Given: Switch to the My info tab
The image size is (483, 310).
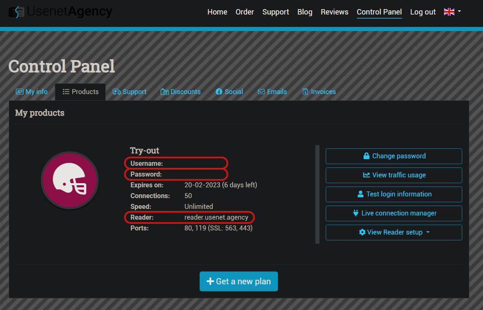Looking at the screenshot, I should 32,92.
